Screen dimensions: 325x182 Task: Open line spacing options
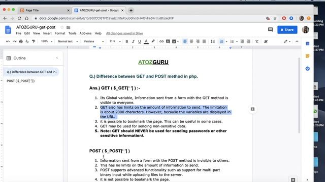pos(213,41)
